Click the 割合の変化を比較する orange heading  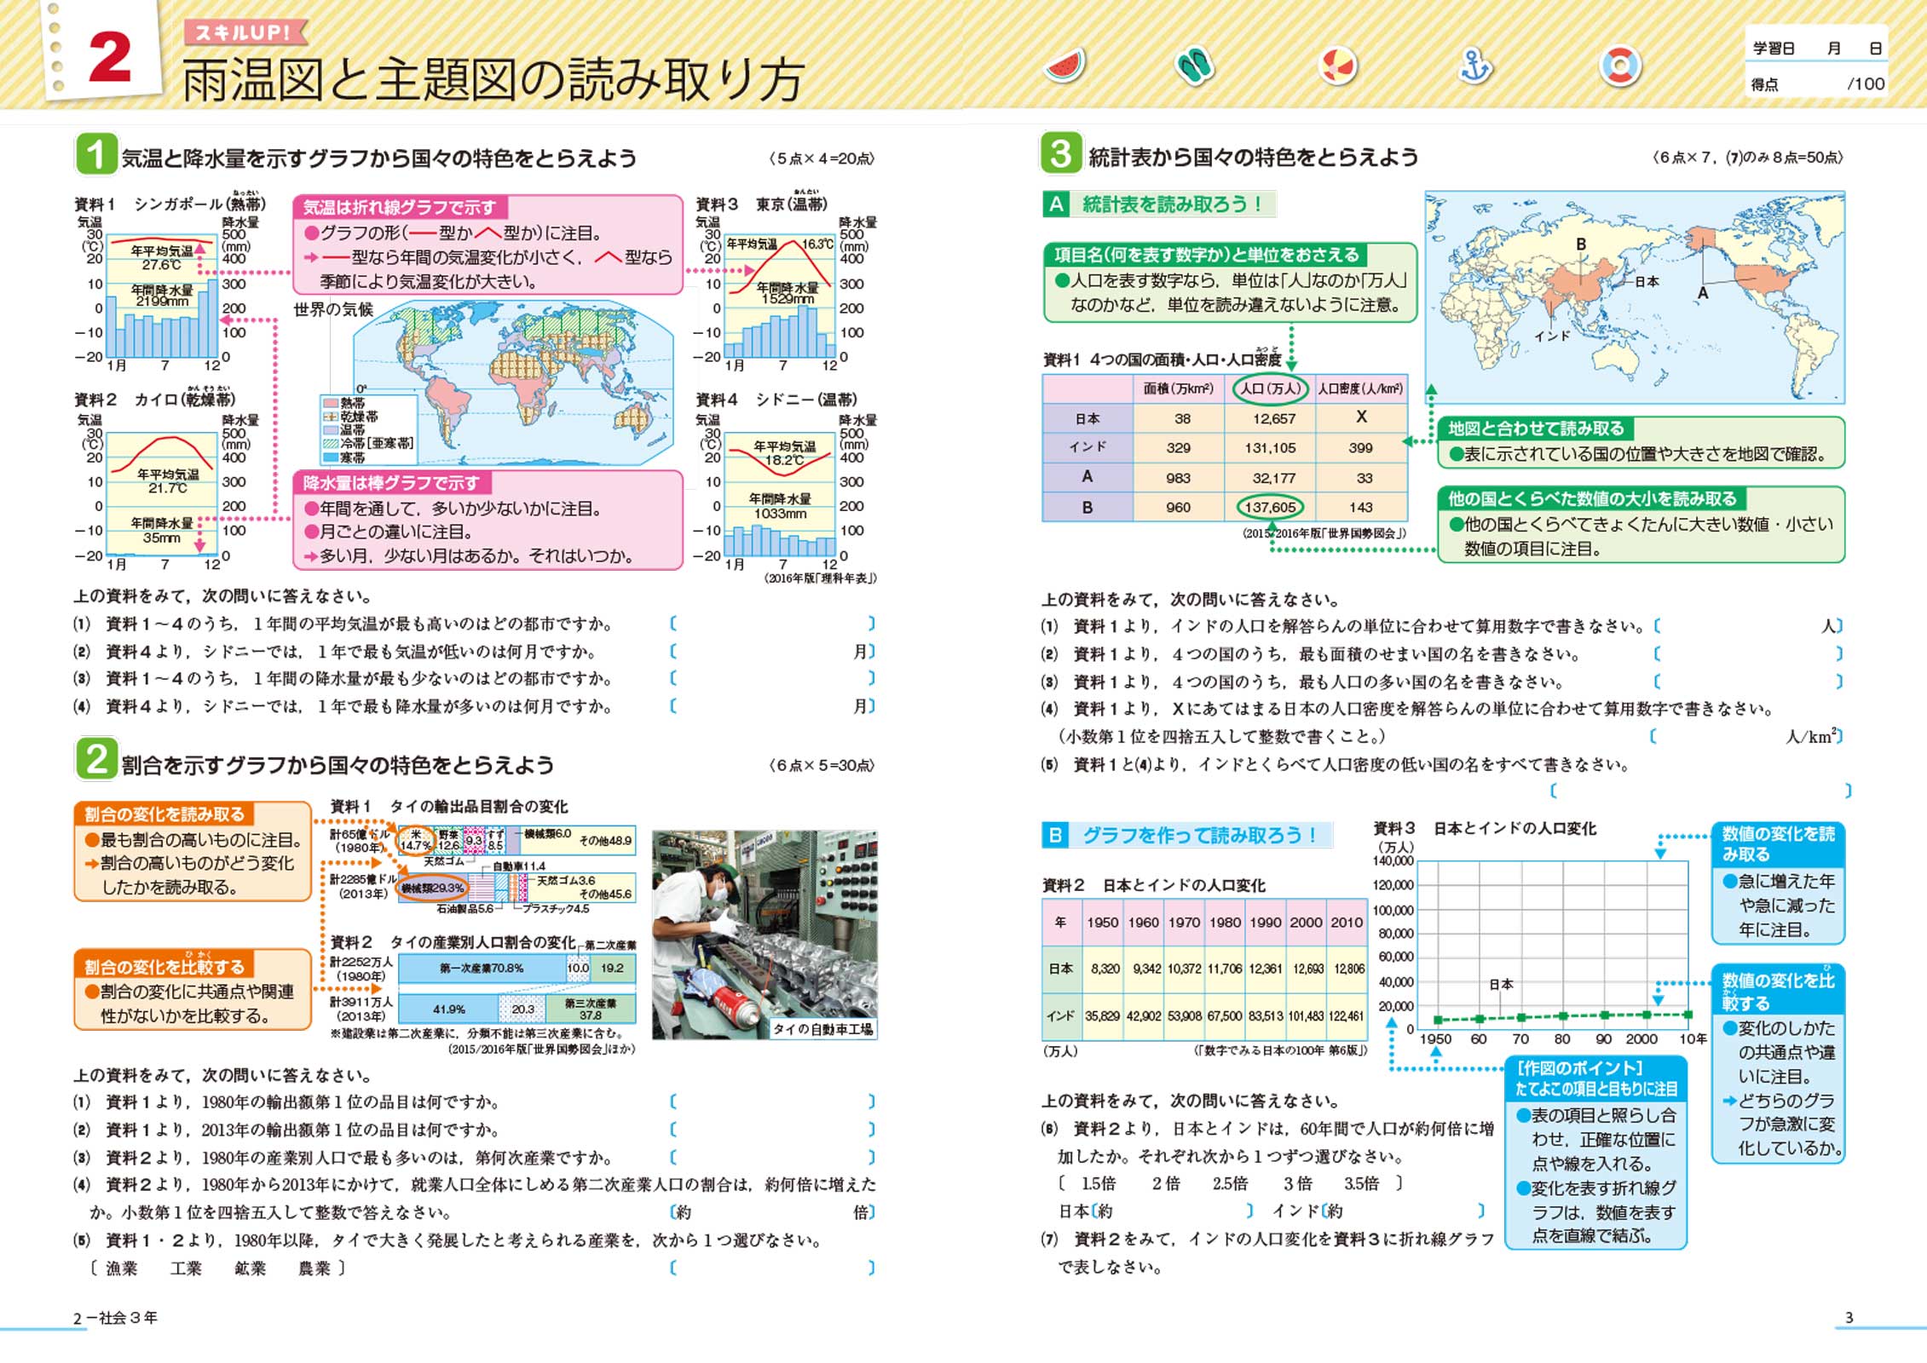tap(164, 966)
